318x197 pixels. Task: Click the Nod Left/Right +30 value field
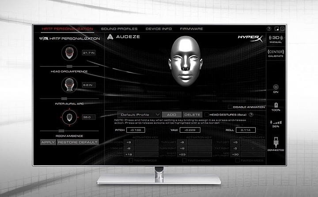(x=235, y=154)
